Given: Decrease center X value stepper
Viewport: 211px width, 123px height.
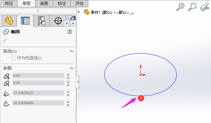Looking at the screenshot, I should click(68, 78).
